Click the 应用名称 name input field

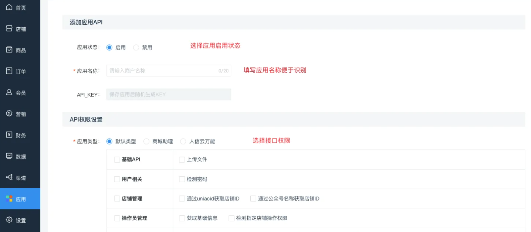coord(168,70)
